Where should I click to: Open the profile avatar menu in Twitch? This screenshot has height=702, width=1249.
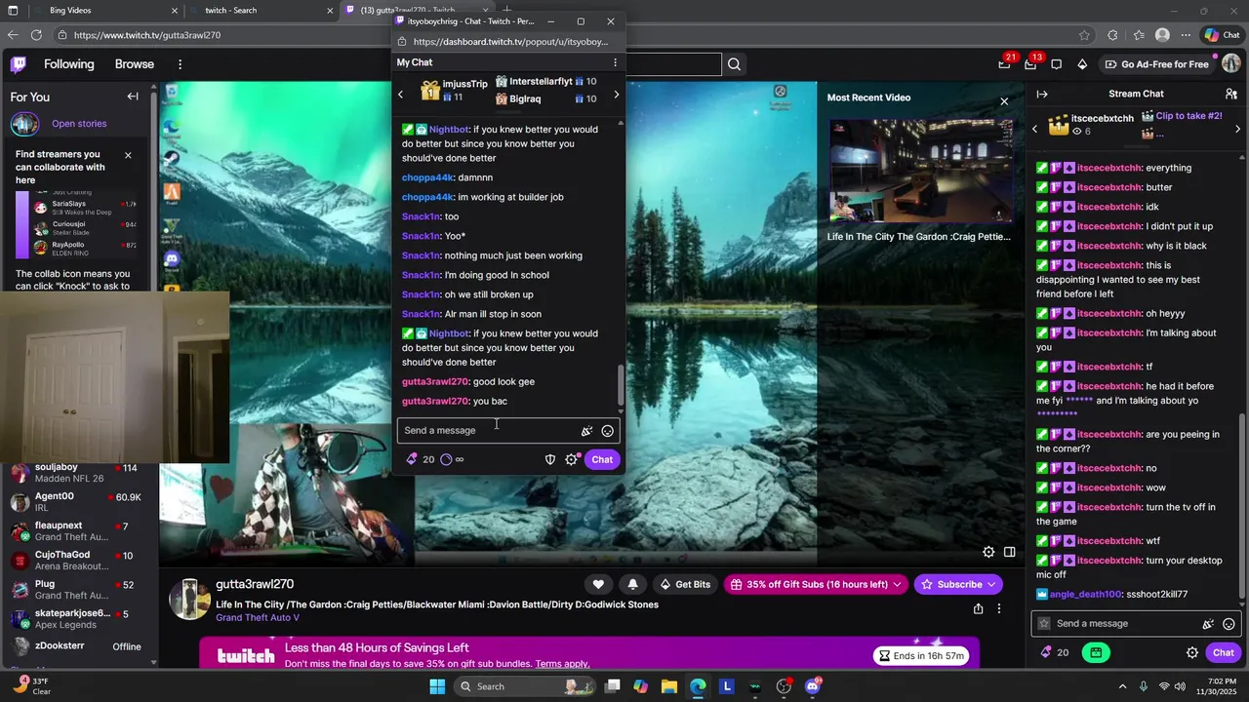point(1231,64)
